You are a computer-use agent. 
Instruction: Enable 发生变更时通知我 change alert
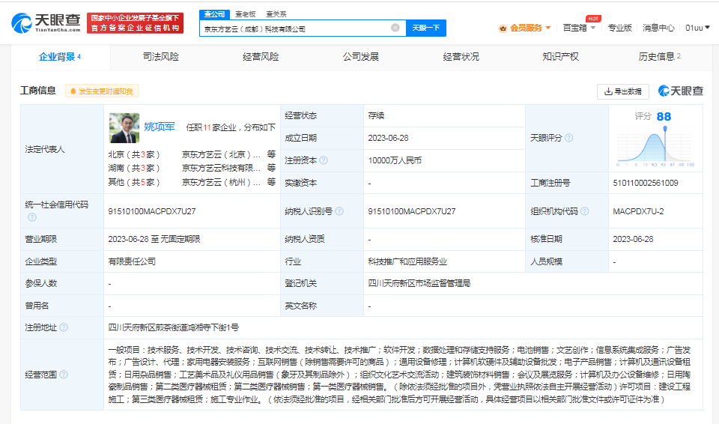point(101,91)
